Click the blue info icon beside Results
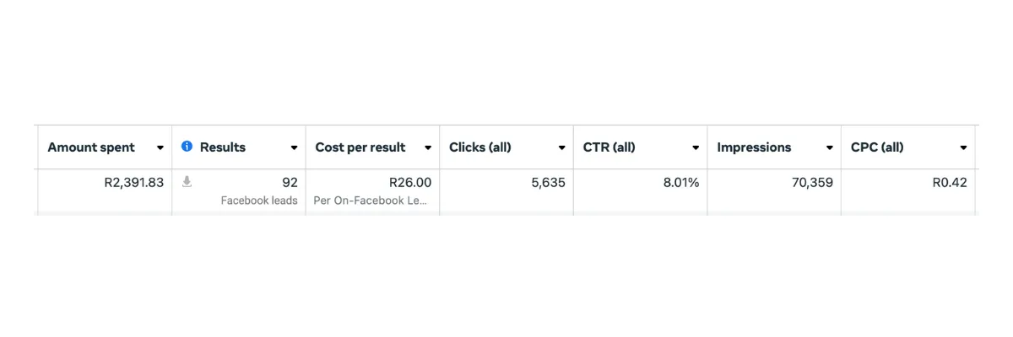The image size is (1013, 337). pos(187,147)
